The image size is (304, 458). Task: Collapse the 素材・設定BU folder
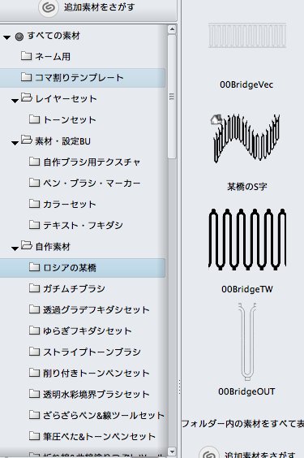[x=15, y=143]
